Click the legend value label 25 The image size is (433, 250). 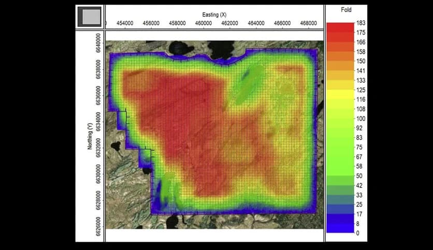click(x=359, y=205)
